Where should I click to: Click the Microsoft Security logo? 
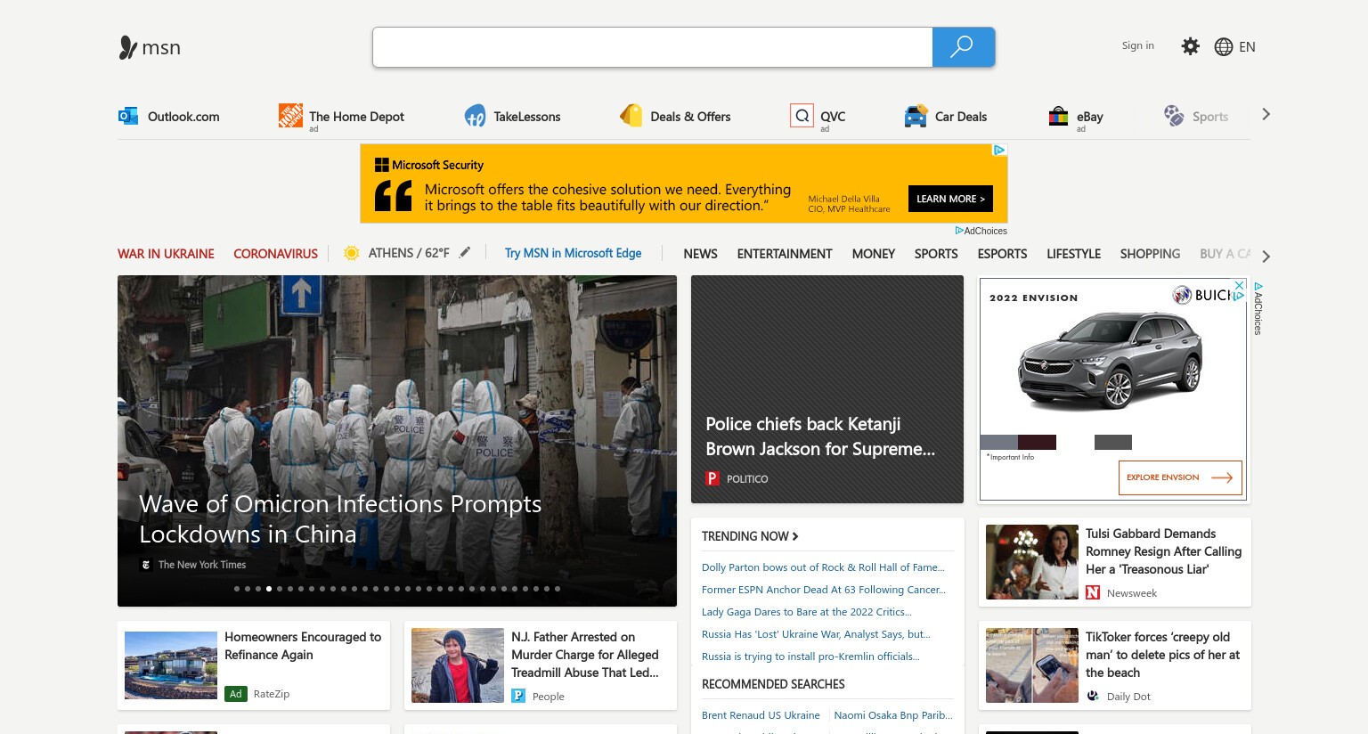click(429, 165)
